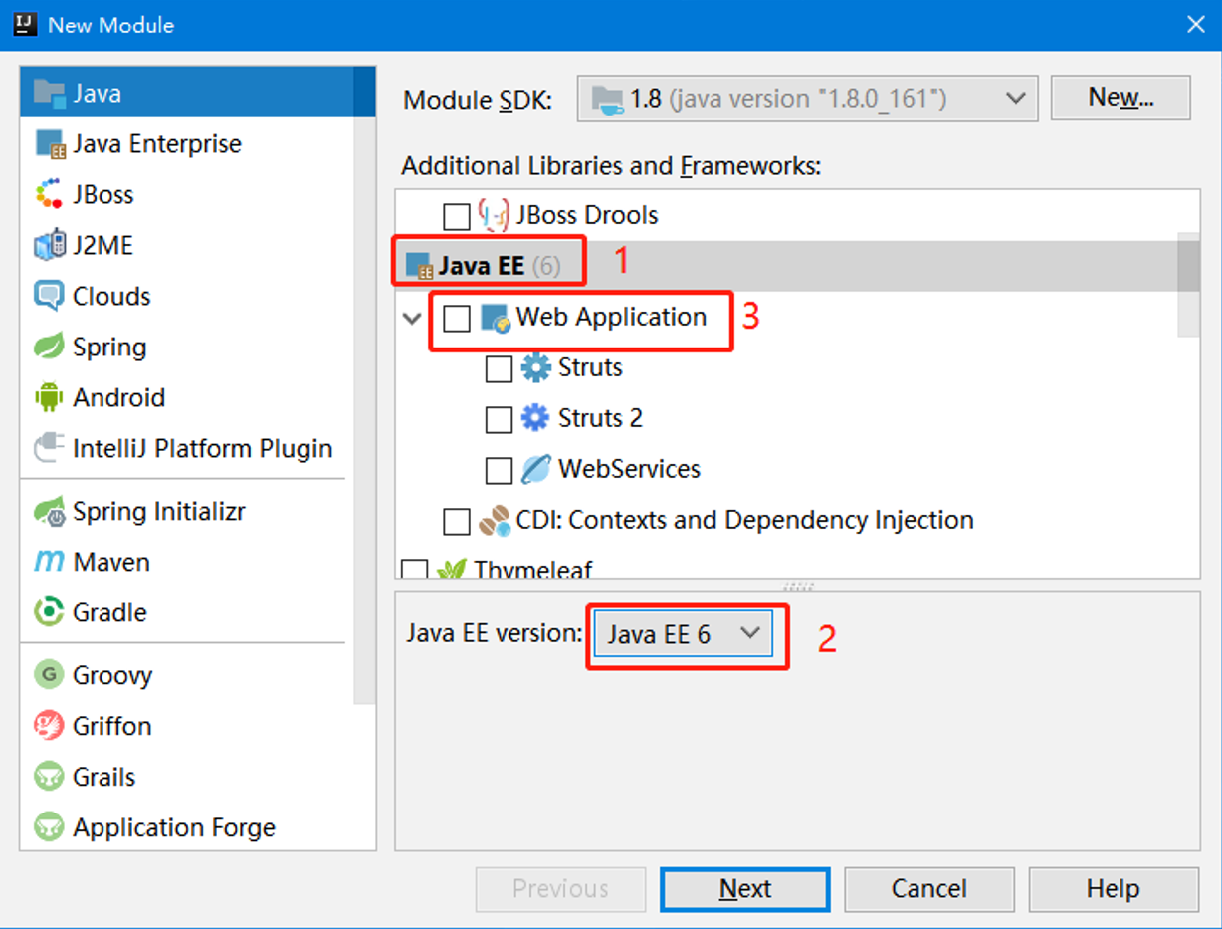Click "CDI: Contexts and Dependency Injection" text
The image size is (1222, 929).
coord(744,520)
